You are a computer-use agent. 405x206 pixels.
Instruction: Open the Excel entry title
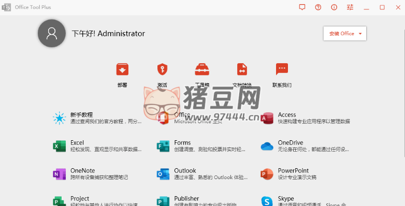coord(77,142)
